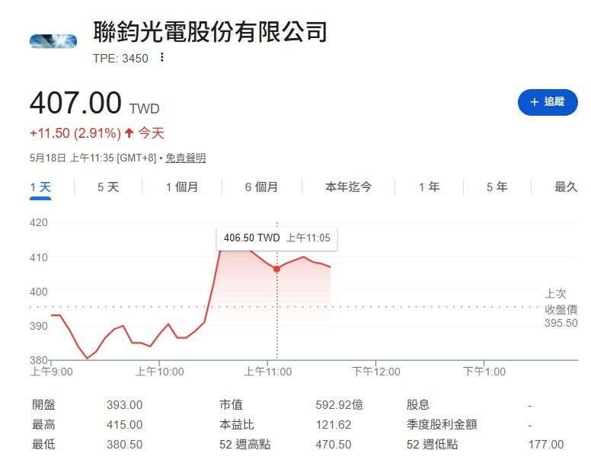
Task: Click the 420 y-axis label
Action: tap(38, 222)
